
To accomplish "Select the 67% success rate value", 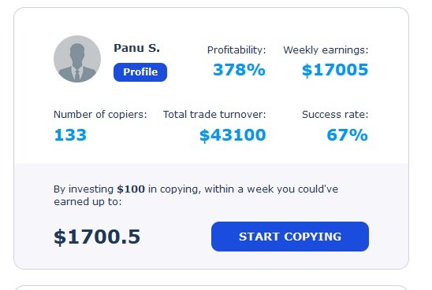I will (x=347, y=135).
